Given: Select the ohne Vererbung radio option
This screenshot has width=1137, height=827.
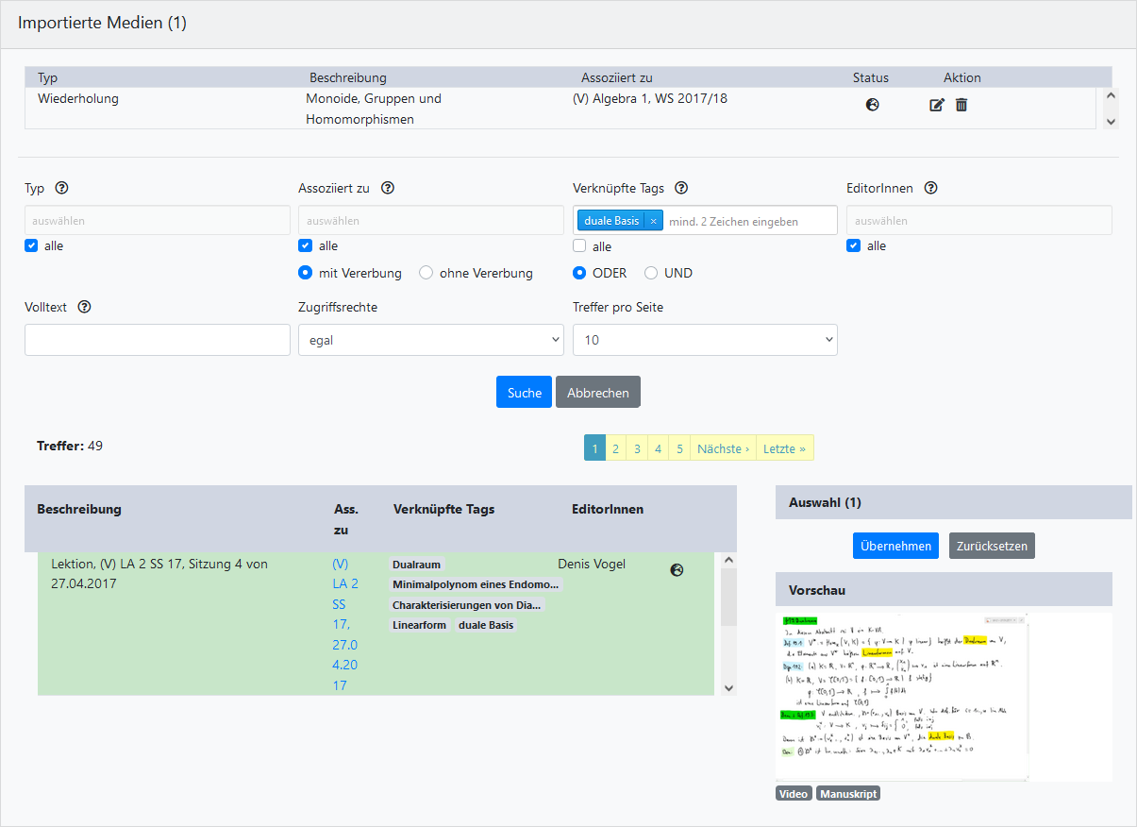Looking at the screenshot, I should [426, 273].
